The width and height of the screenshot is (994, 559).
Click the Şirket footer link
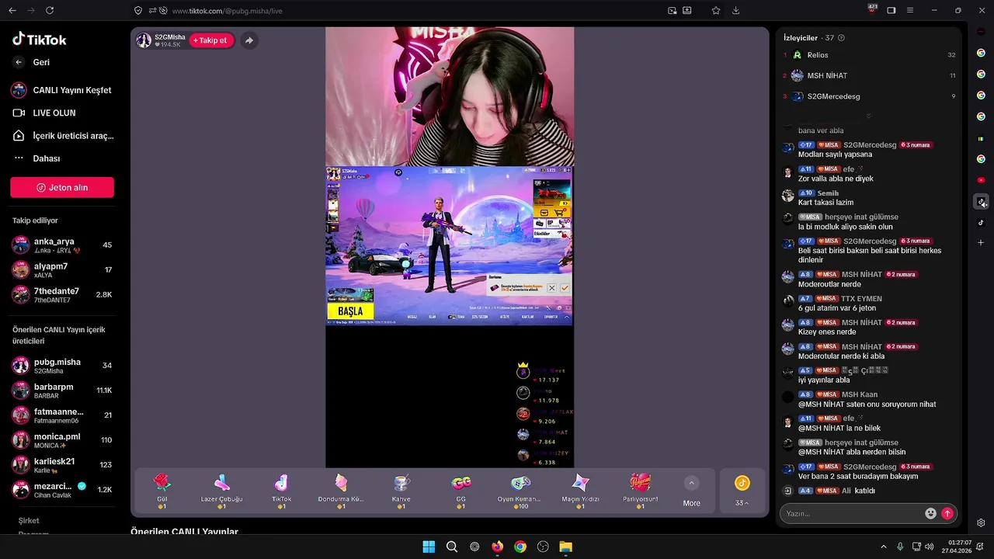pos(29,520)
